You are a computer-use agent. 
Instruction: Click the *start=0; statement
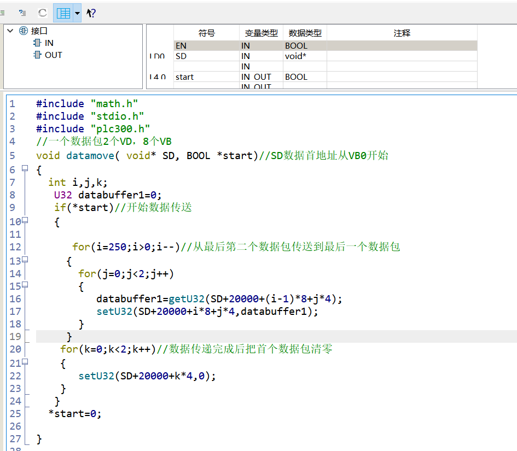[75, 413]
